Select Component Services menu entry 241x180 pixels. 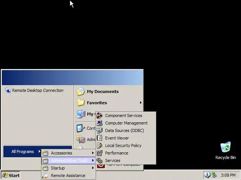[x=126, y=115]
